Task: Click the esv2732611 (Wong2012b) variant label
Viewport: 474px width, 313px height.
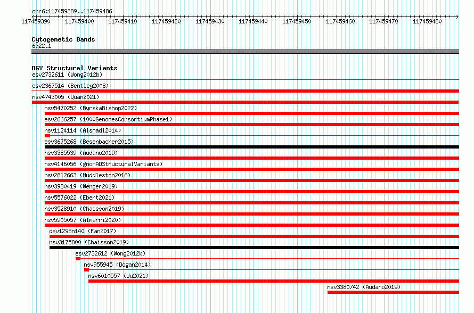Action: pyautogui.click(x=67, y=75)
